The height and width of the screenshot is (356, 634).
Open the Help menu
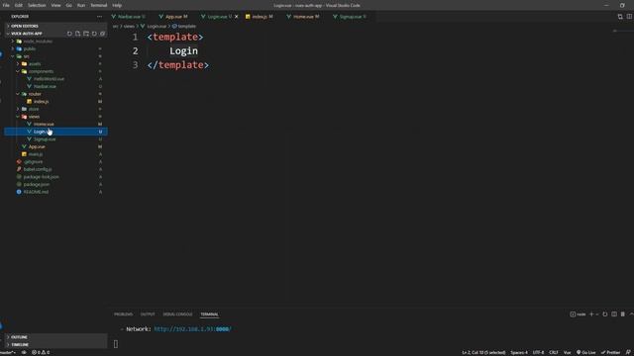(x=117, y=5)
